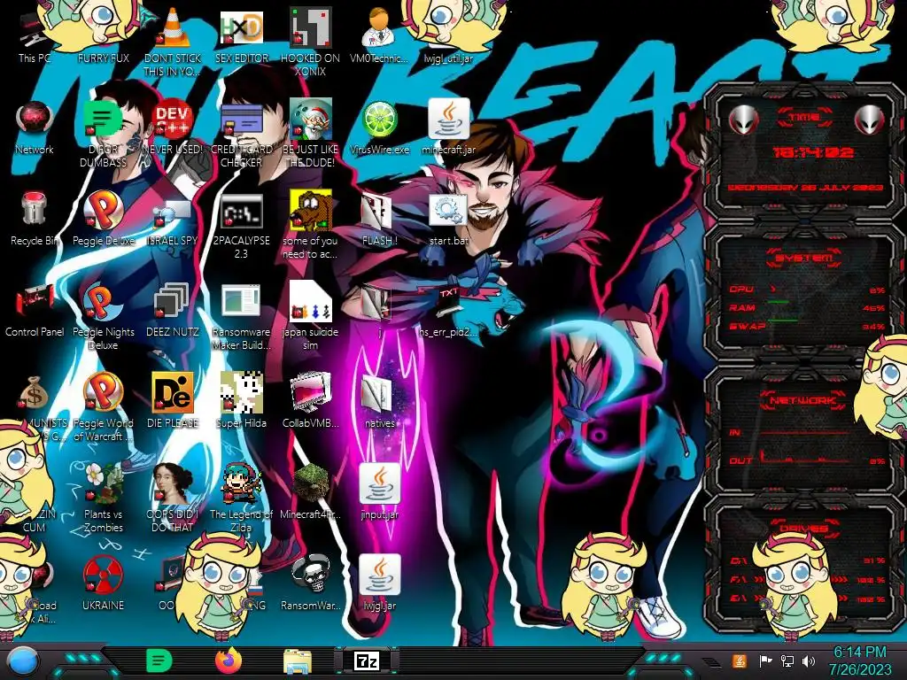907x680 pixels.
Task: Click the widget's CPU usage row
Action: tap(807, 290)
